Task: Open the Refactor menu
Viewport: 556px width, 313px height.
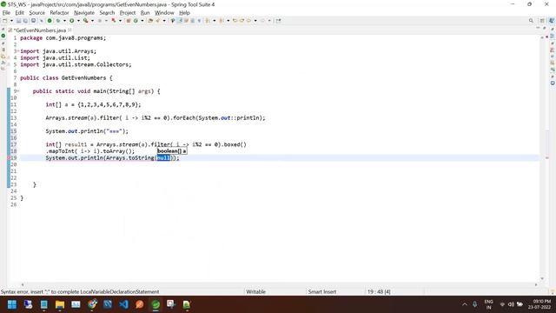Action: click(59, 12)
